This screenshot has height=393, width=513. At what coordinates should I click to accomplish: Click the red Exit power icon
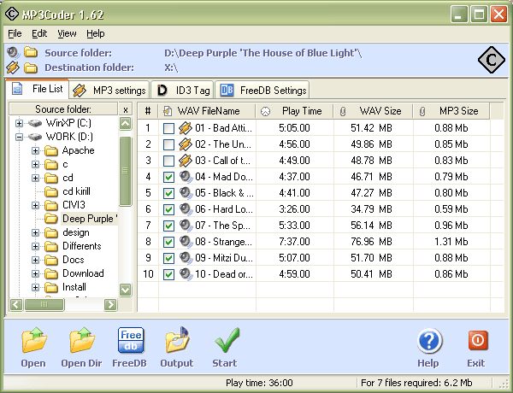476,343
